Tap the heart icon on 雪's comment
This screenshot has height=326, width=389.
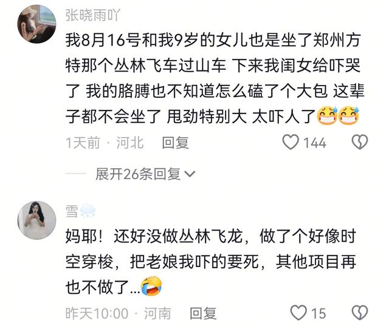click(x=298, y=313)
